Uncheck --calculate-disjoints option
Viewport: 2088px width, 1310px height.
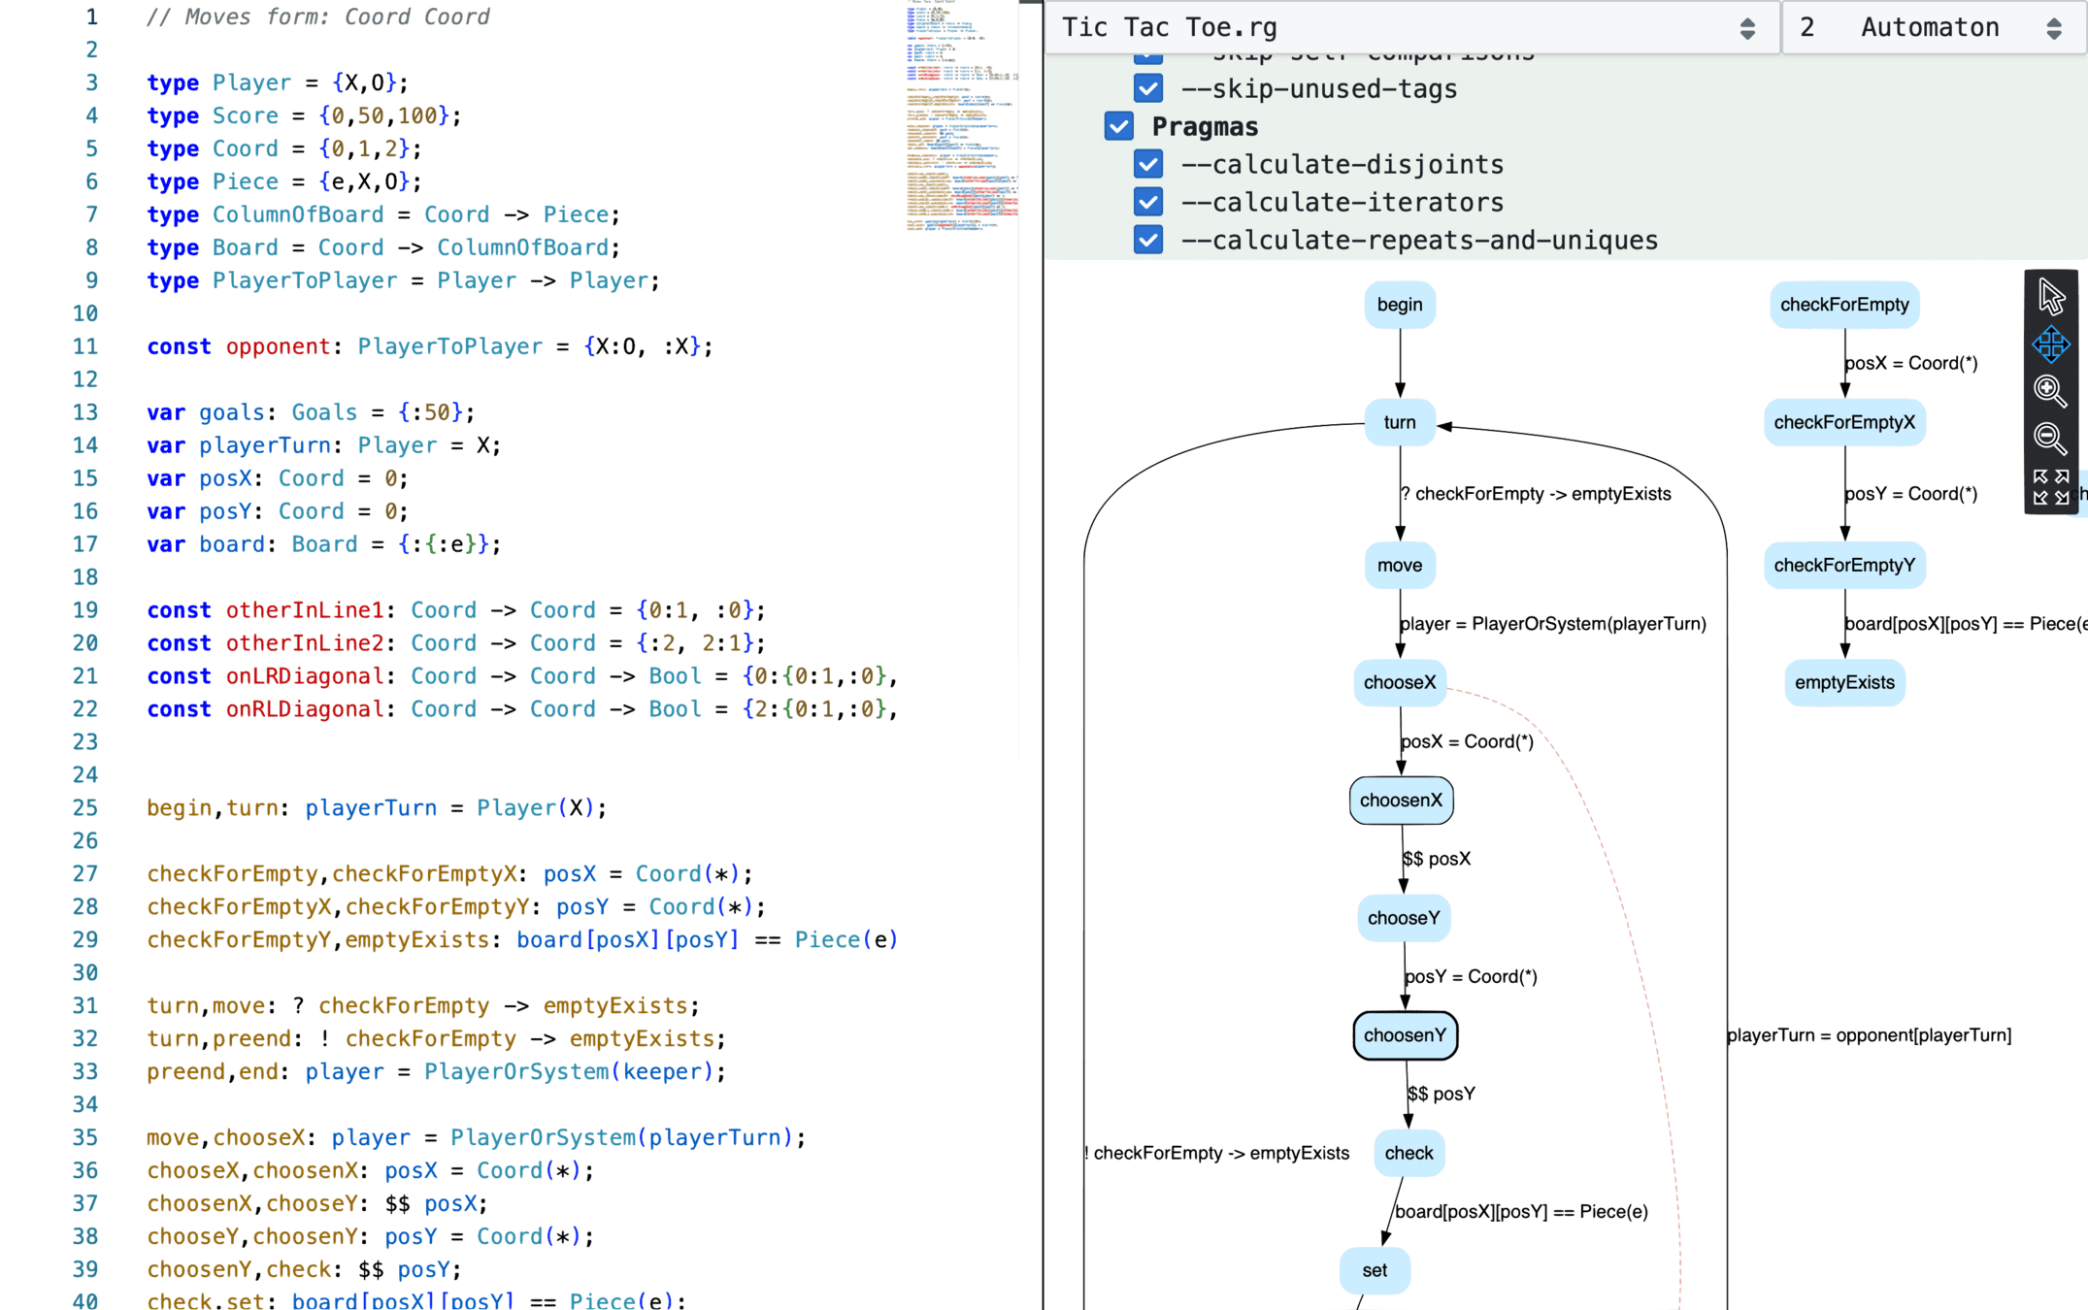(1148, 164)
